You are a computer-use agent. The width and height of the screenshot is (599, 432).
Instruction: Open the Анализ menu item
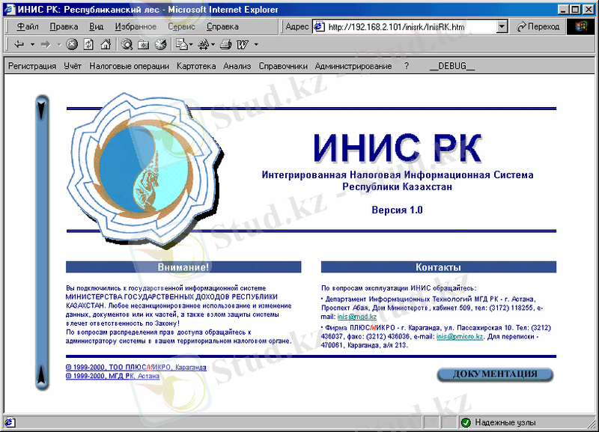point(237,66)
